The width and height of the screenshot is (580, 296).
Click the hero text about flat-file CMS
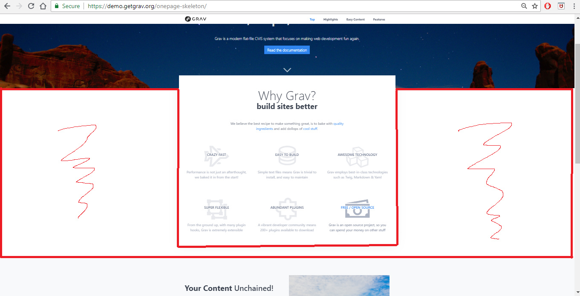(x=287, y=39)
